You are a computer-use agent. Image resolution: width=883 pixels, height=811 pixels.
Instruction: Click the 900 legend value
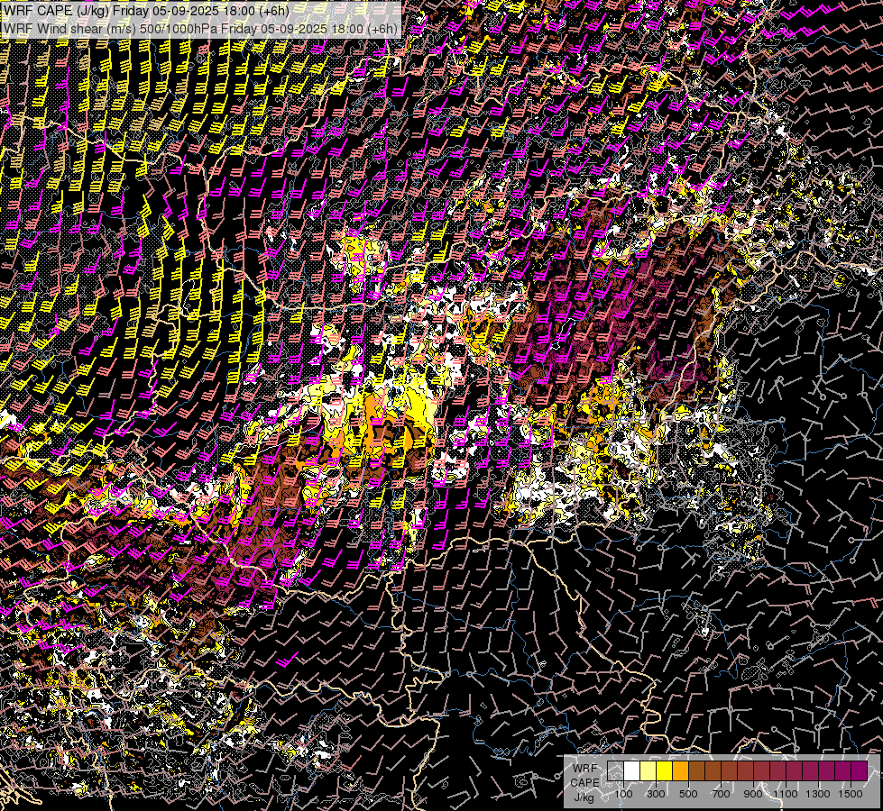click(753, 794)
